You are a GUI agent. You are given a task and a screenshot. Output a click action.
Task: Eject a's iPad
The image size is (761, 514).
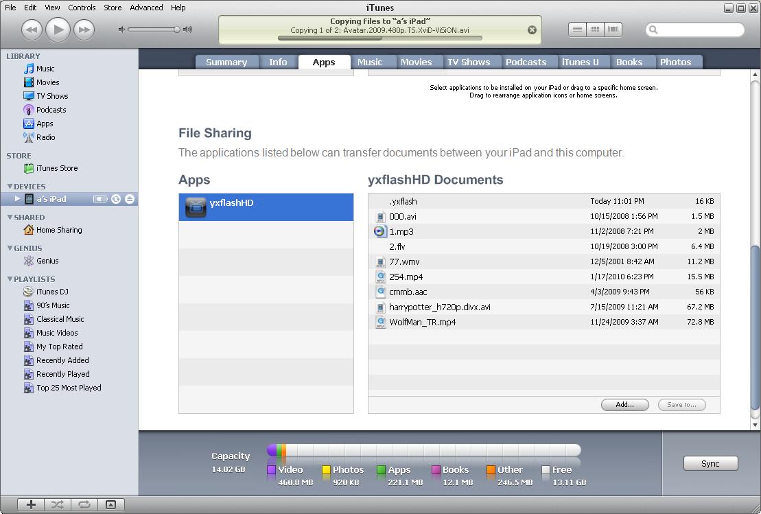click(x=130, y=199)
